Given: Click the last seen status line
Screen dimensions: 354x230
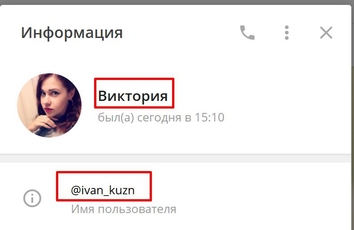Looking at the screenshot, I should click(161, 117).
